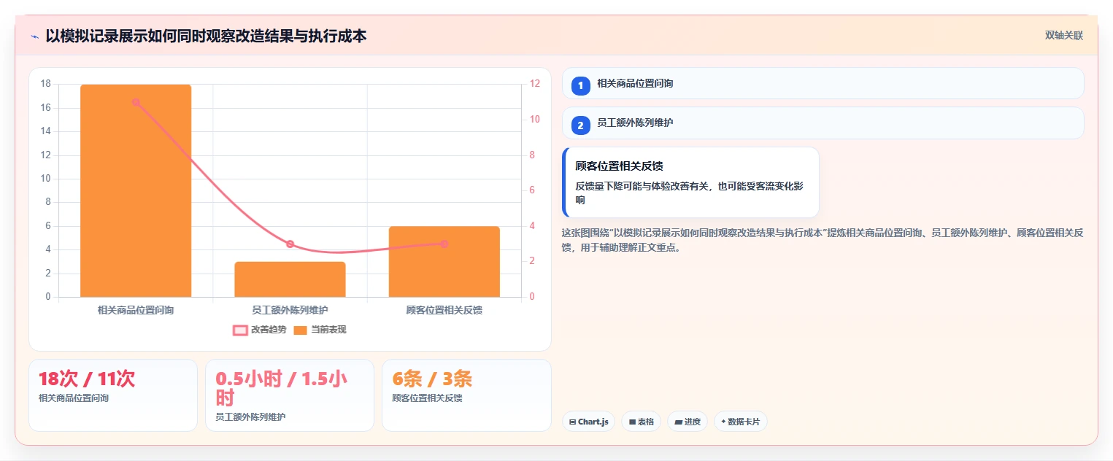This screenshot has width=1113, height=461.
Task: Click the trend point on 顾客位置相关反馈 bar
Action: (444, 244)
